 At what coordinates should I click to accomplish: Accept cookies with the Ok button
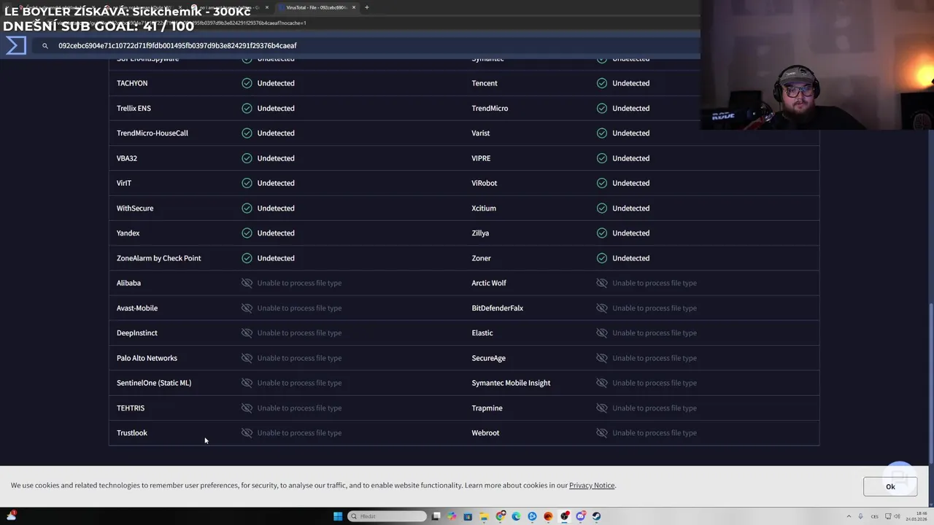point(890,486)
